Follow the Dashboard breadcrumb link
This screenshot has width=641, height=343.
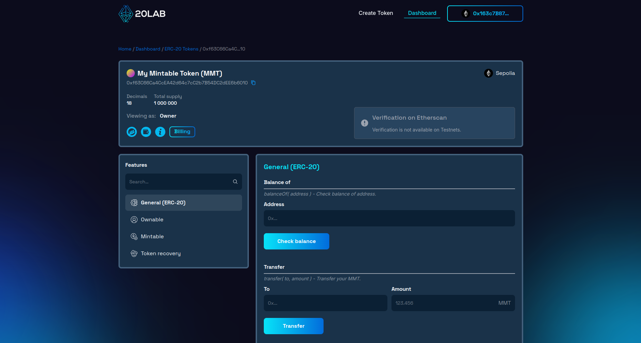point(148,49)
